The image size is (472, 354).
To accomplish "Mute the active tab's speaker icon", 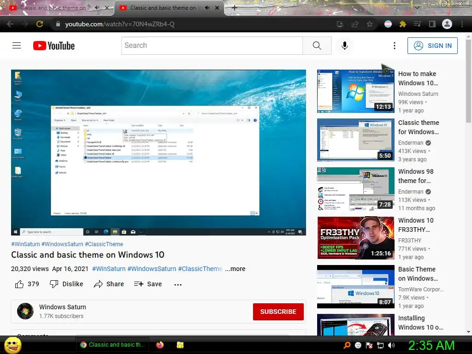I will [207, 8].
